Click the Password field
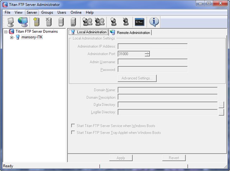230x171 pixels. pyautogui.click(x=152, y=69)
